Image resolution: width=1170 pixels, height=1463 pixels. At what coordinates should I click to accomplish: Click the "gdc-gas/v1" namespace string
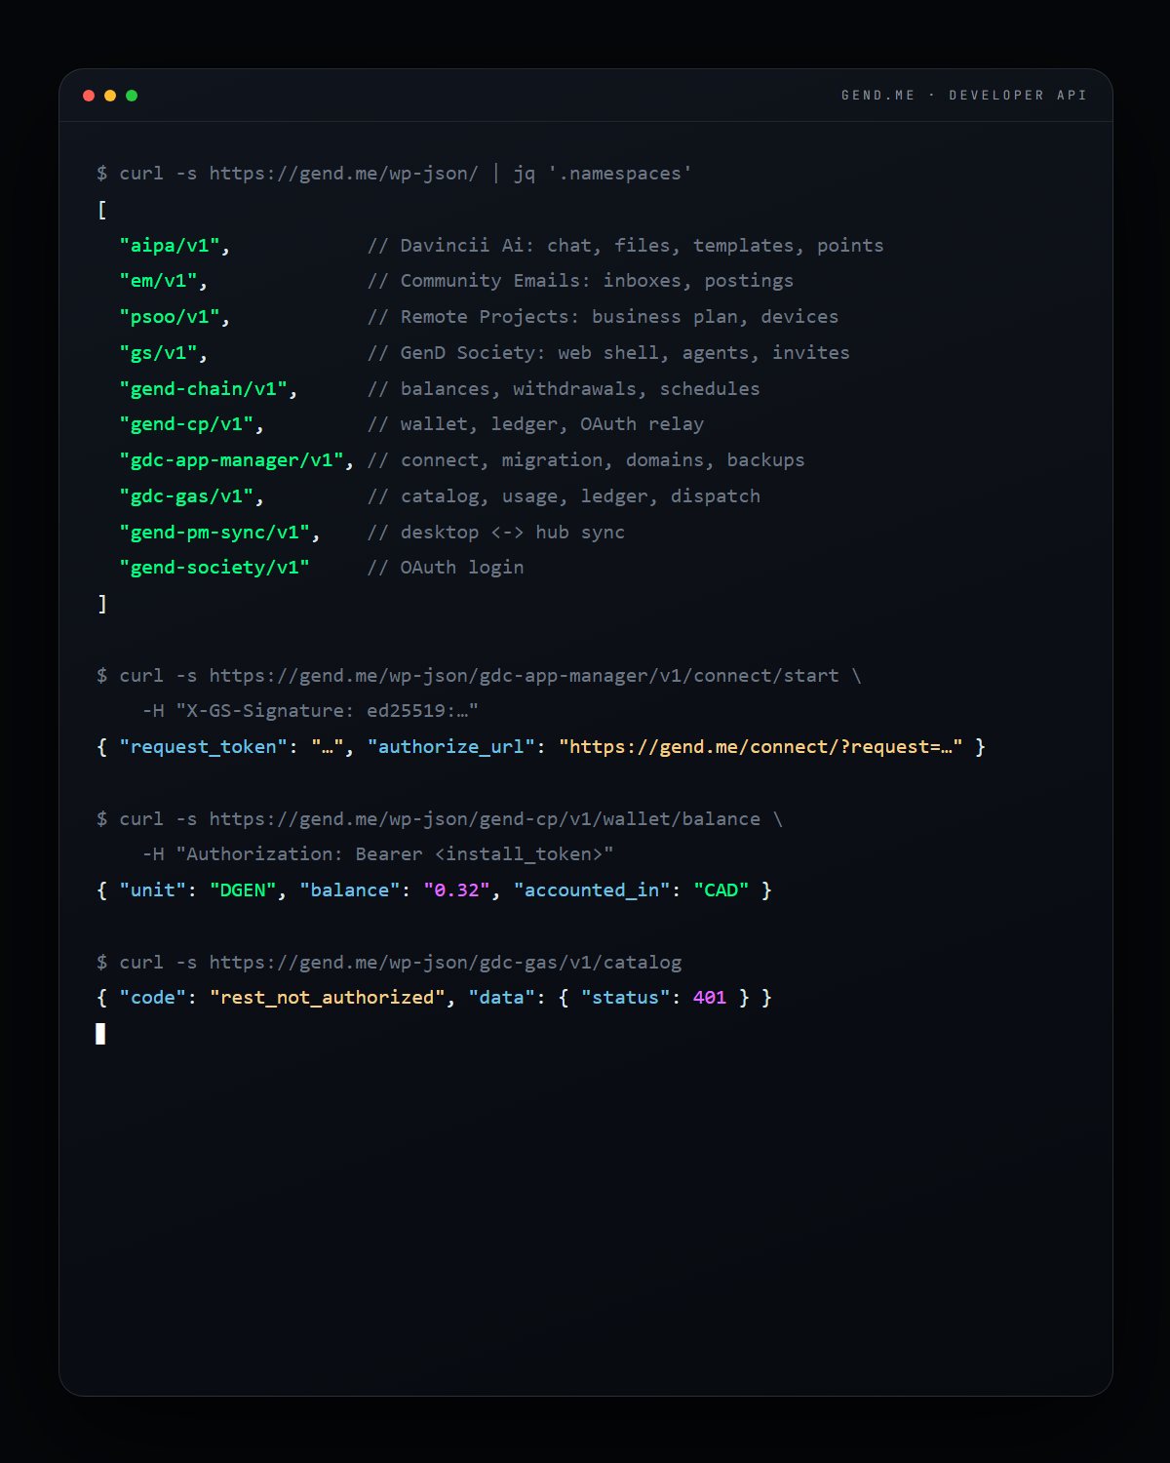(186, 496)
